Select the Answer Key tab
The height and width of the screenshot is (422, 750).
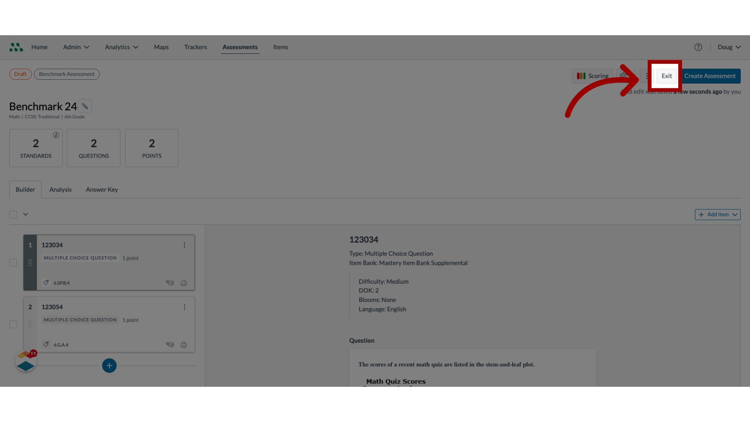102,189
